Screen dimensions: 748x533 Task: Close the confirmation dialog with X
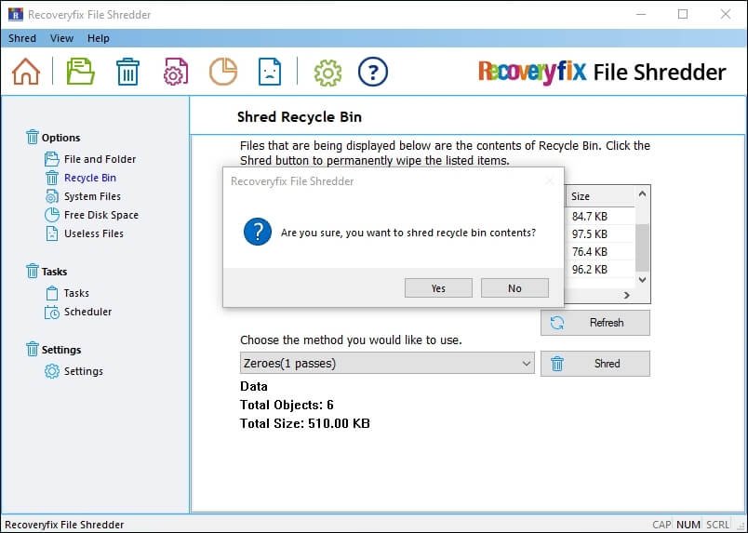tap(549, 181)
